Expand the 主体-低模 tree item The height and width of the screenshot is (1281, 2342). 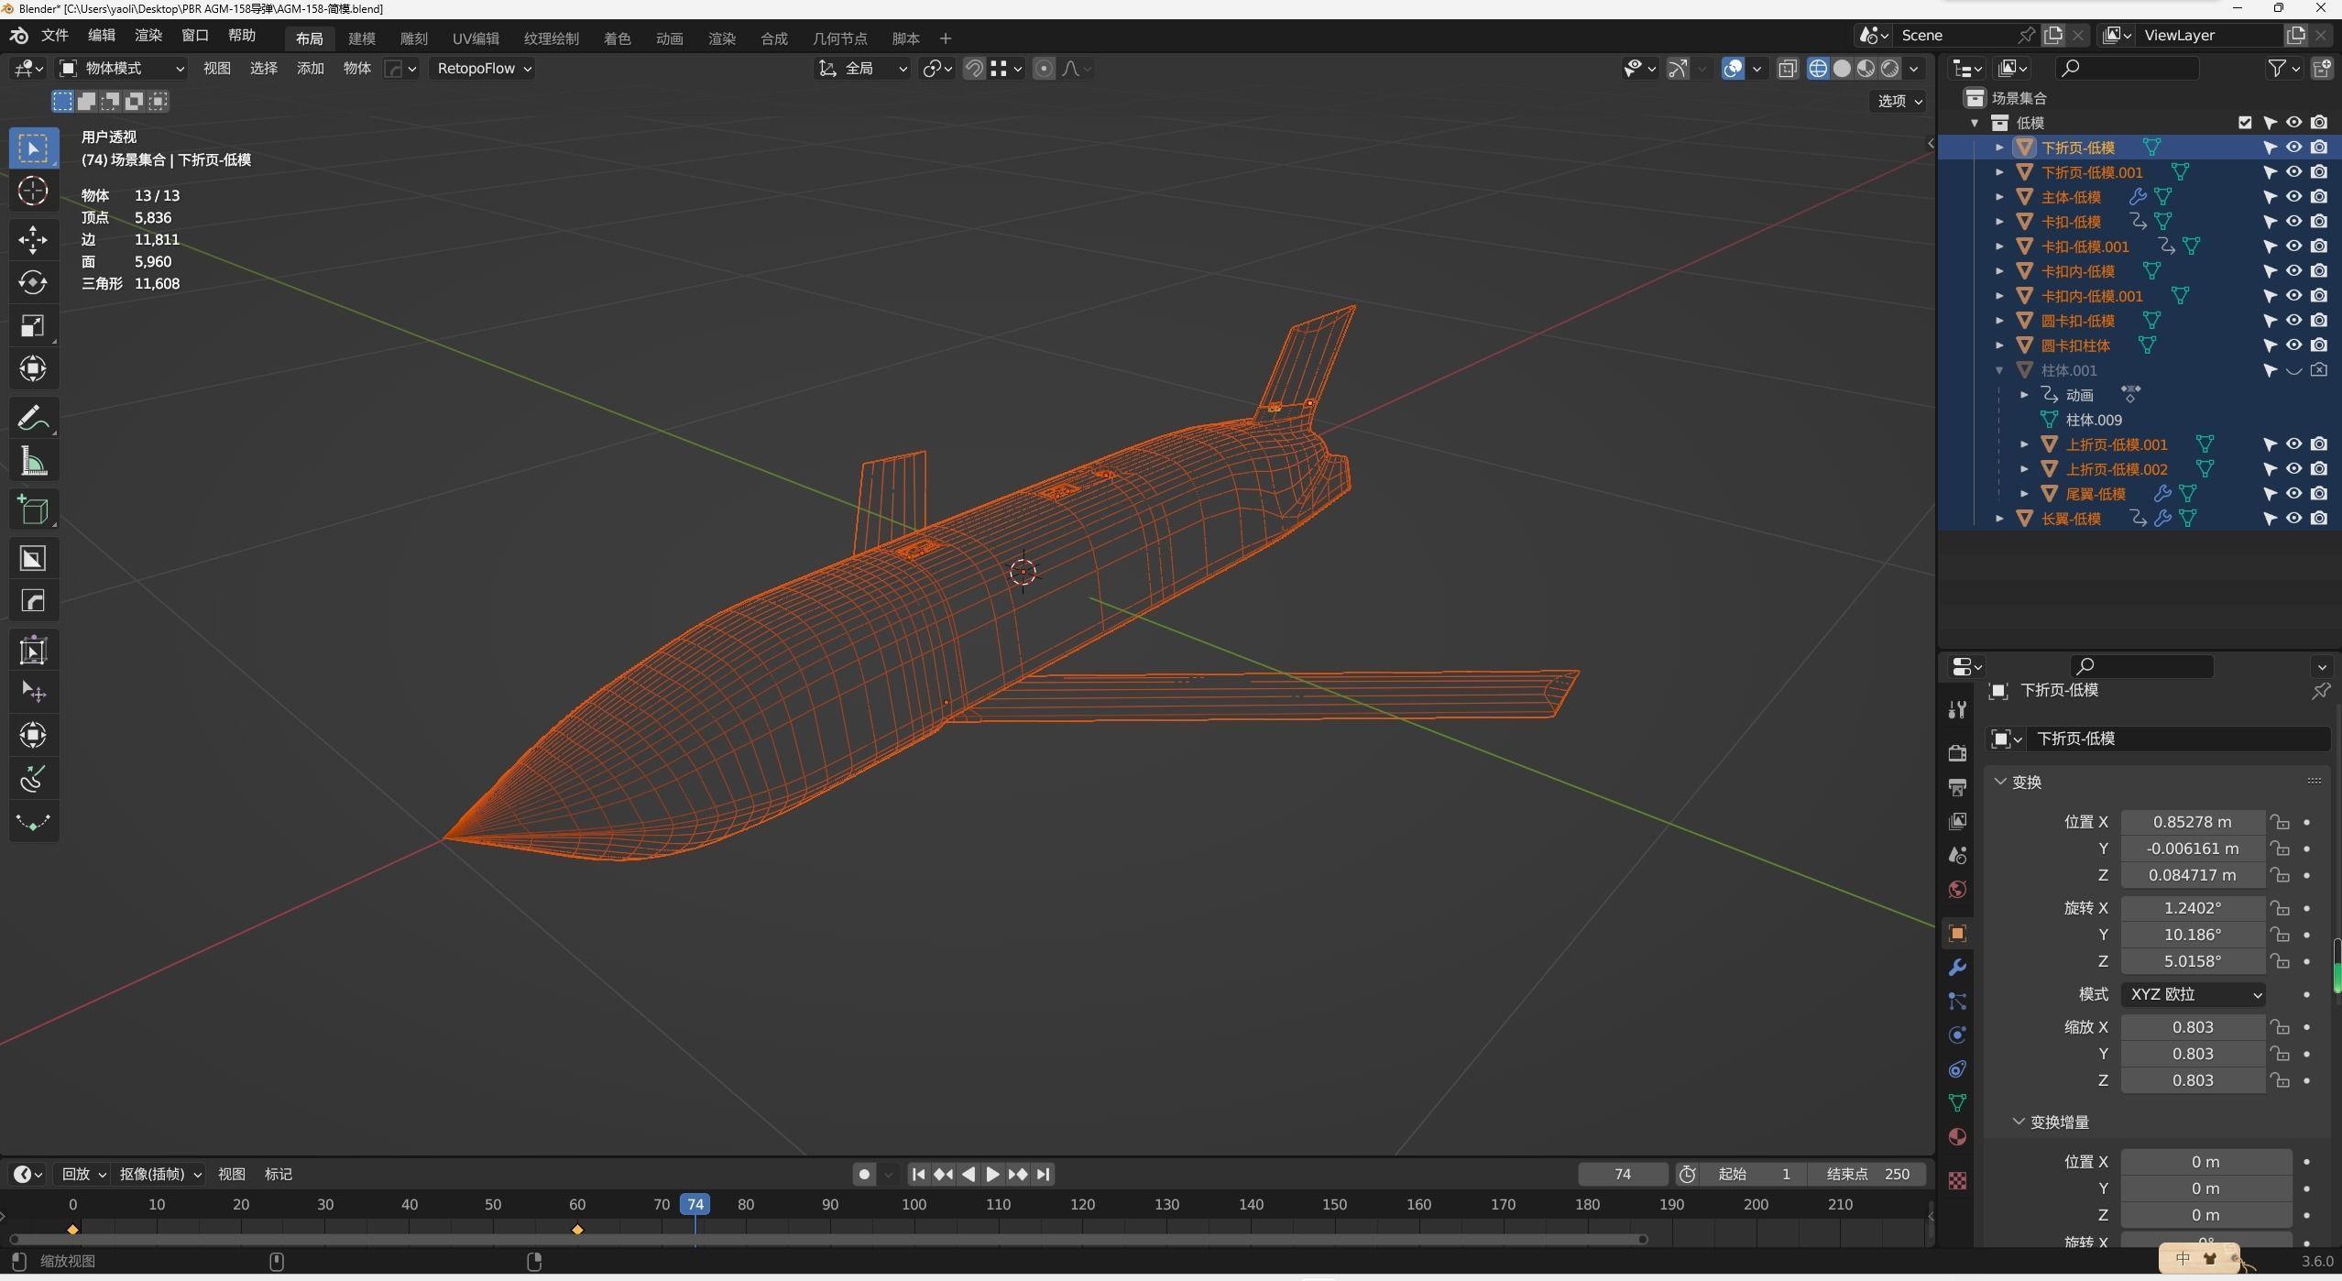1999,196
